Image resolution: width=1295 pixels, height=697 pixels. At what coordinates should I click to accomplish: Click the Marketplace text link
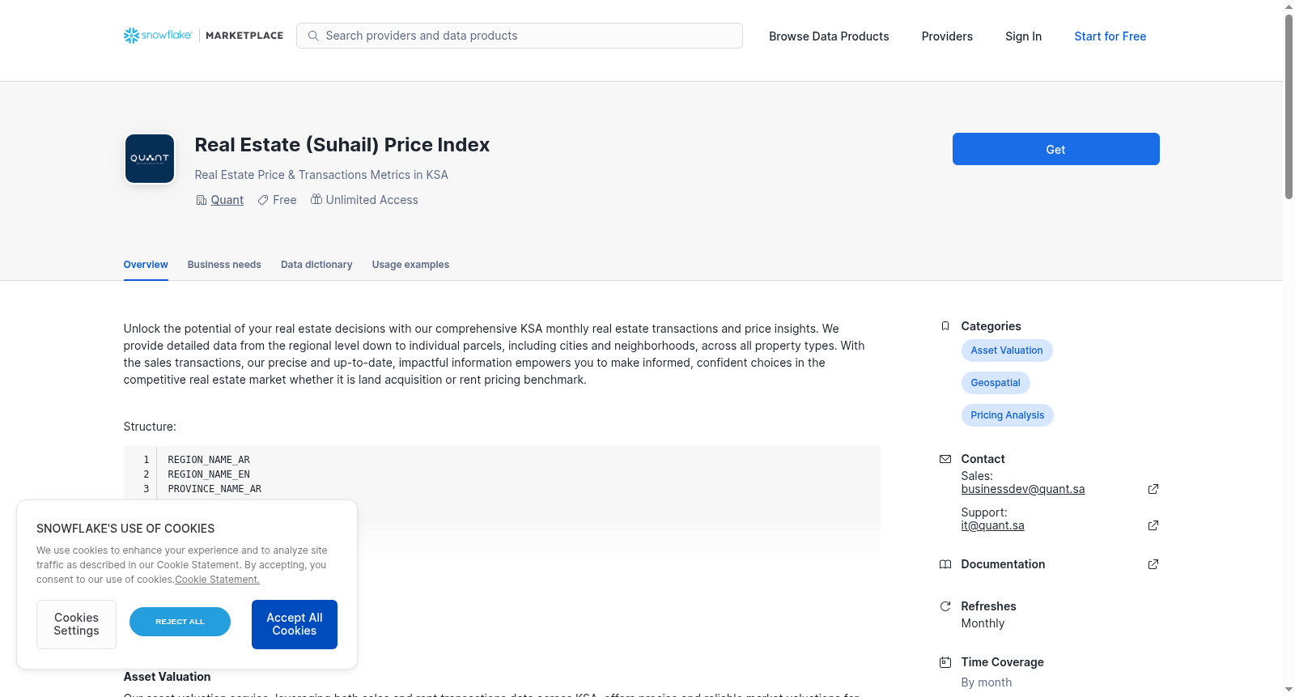tap(244, 36)
